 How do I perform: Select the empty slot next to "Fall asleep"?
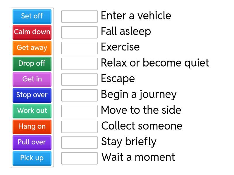click(x=79, y=32)
